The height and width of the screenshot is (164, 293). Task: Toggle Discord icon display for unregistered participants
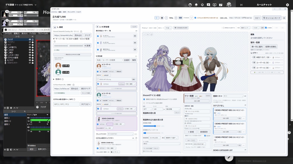[144, 99]
